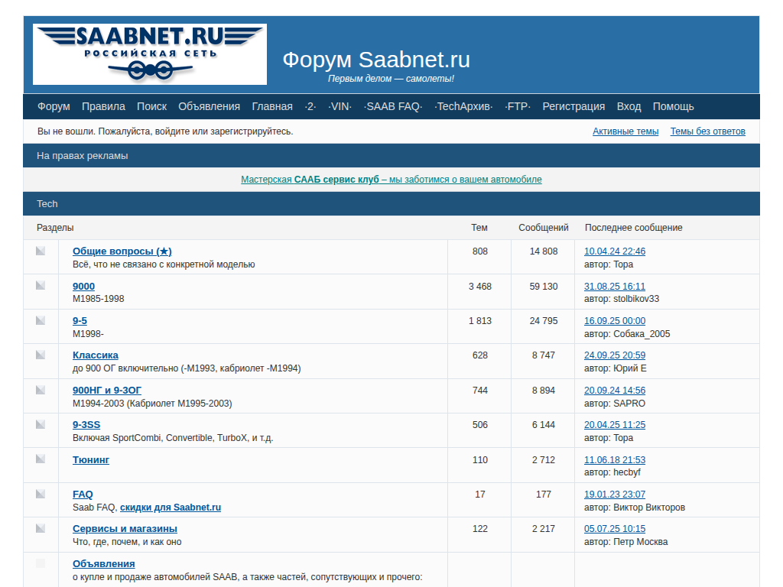
Task: Click the Вход login link
Action: [x=629, y=106]
